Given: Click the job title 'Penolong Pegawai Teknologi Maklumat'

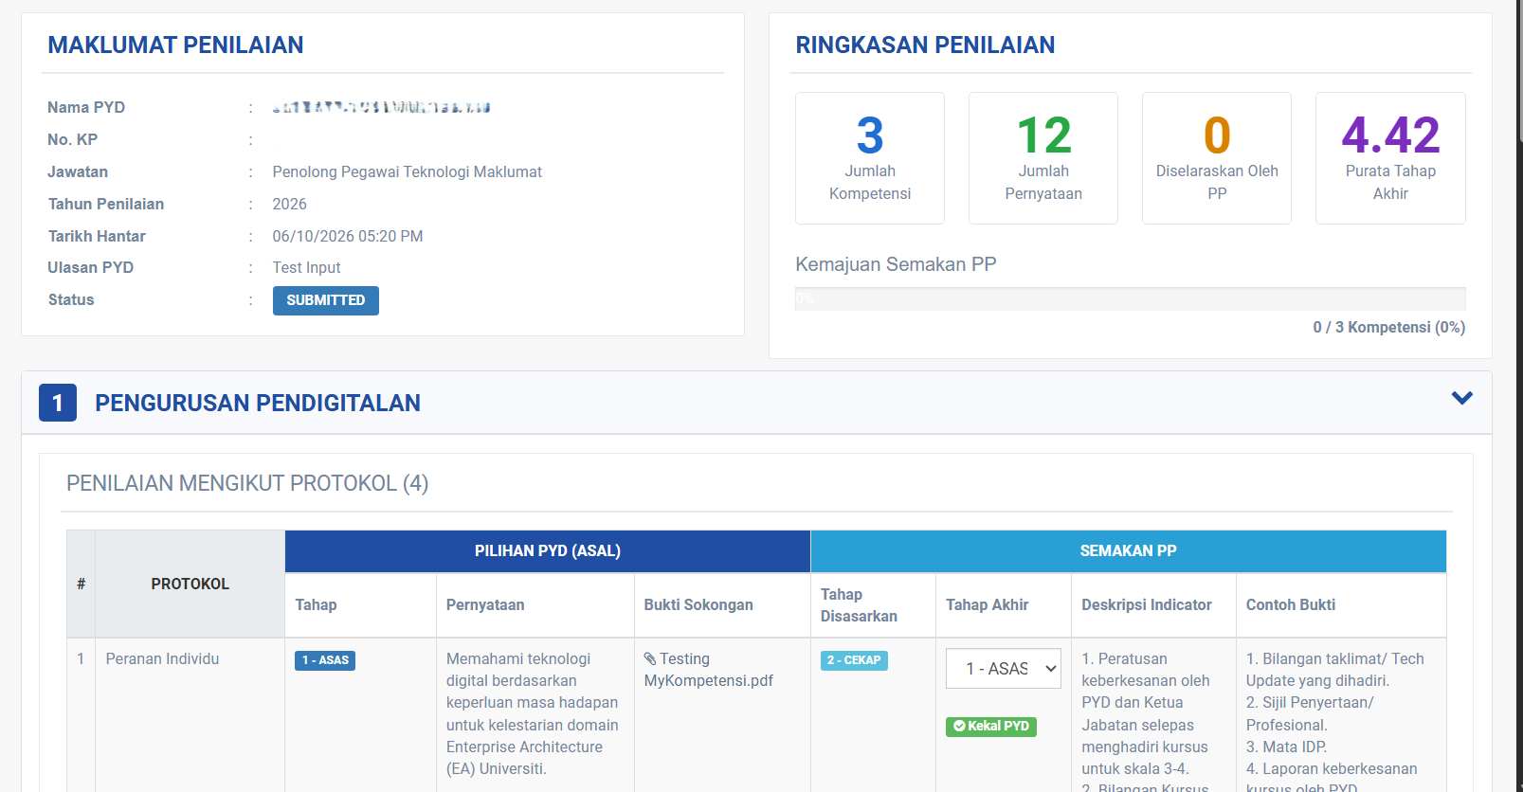Looking at the screenshot, I should tap(408, 172).
